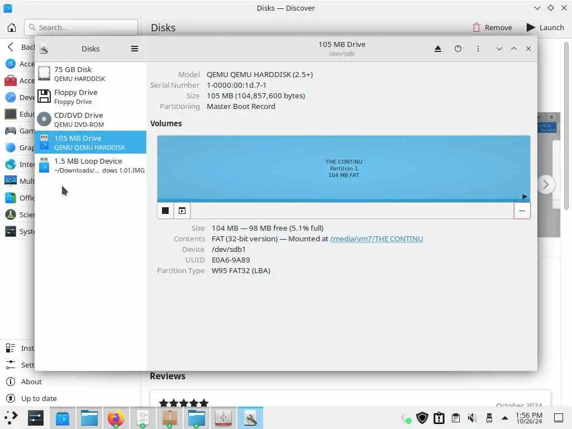Click Master Boot Record partitioning value
This screenshot has height=429, width=572.
(x=241, y=107)
